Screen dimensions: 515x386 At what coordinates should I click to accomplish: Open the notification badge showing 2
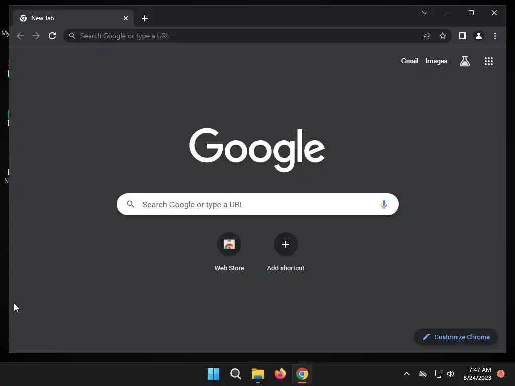501,374
